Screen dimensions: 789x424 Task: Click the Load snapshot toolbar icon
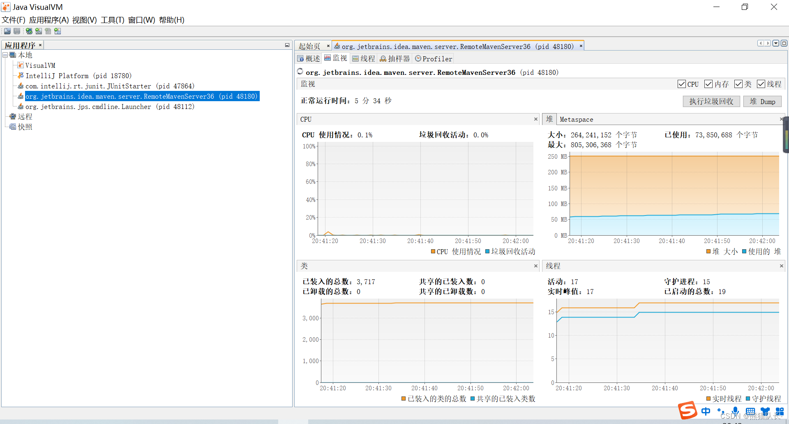7,31
